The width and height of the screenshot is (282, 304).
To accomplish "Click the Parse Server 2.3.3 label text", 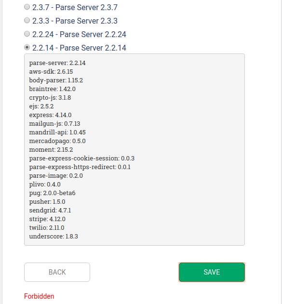I will [x=75, y=21].
